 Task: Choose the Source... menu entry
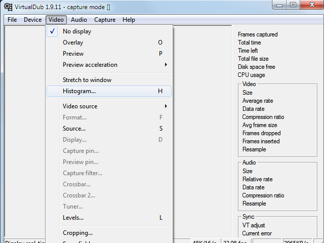(x=109, y=129)
